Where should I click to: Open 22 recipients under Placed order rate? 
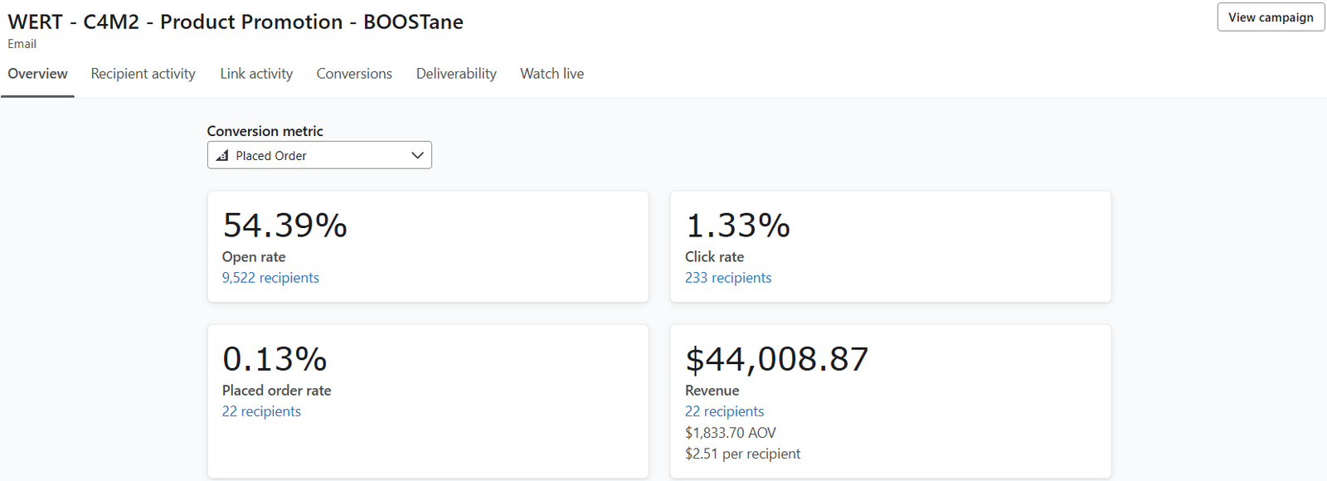(261, 411)
